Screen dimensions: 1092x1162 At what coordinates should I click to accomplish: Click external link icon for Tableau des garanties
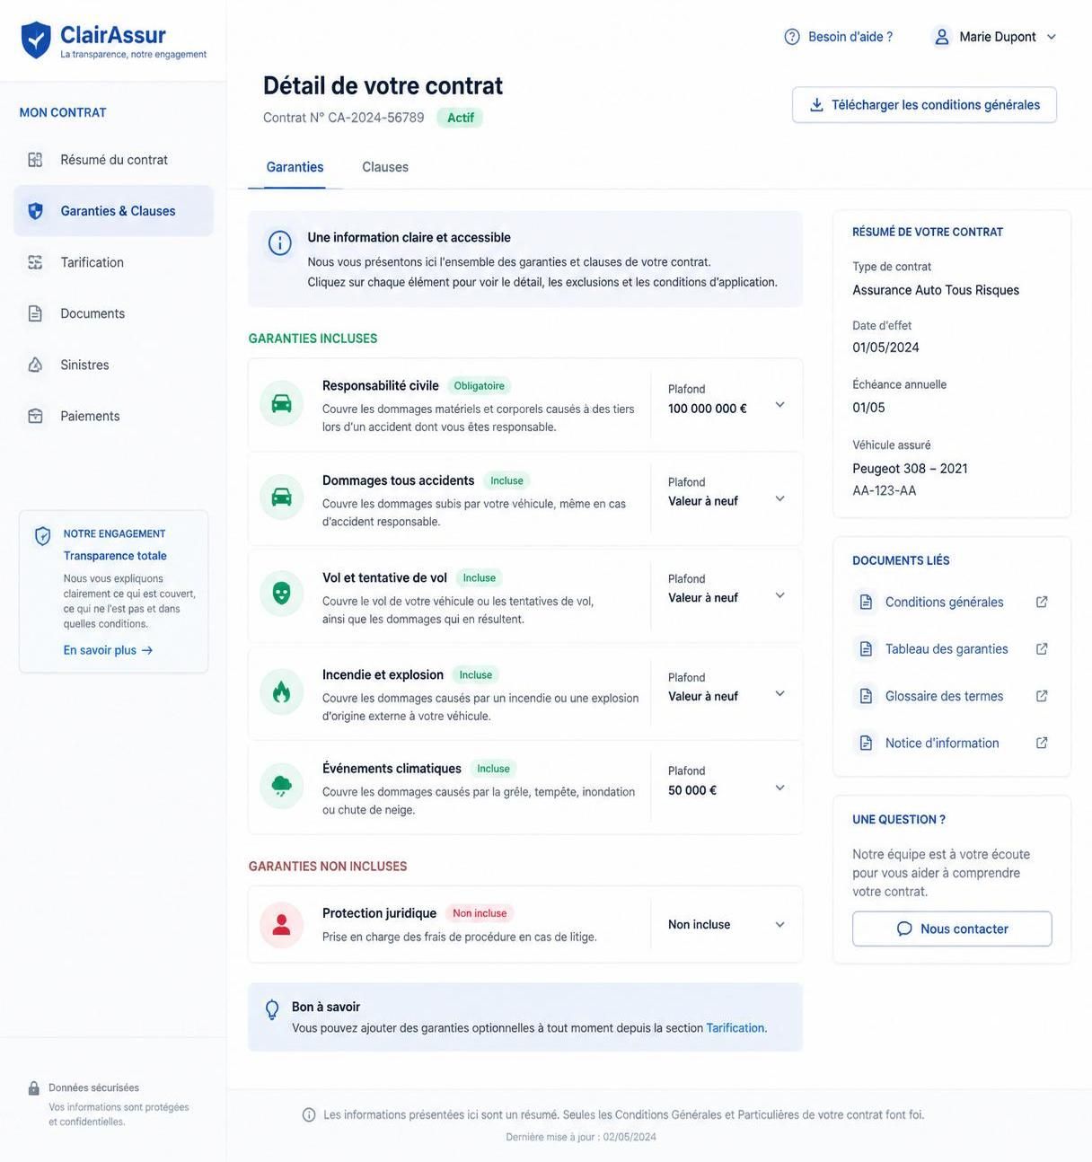pyautogui.click(x=1042, y=648)
